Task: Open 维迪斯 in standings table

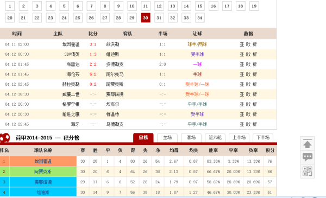Action: pyautogui.click(x=43, y=192)
